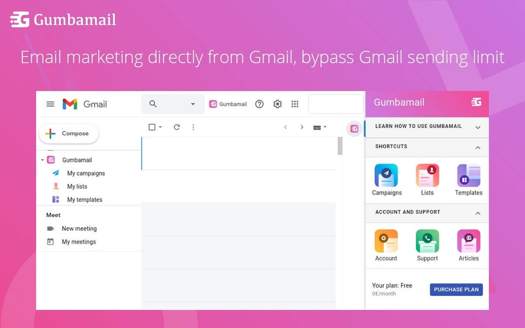Screen dimensions: 525x328
Task: Open the Templates shortcut icon
Action: pyautogui.click(x=469, y=175)
